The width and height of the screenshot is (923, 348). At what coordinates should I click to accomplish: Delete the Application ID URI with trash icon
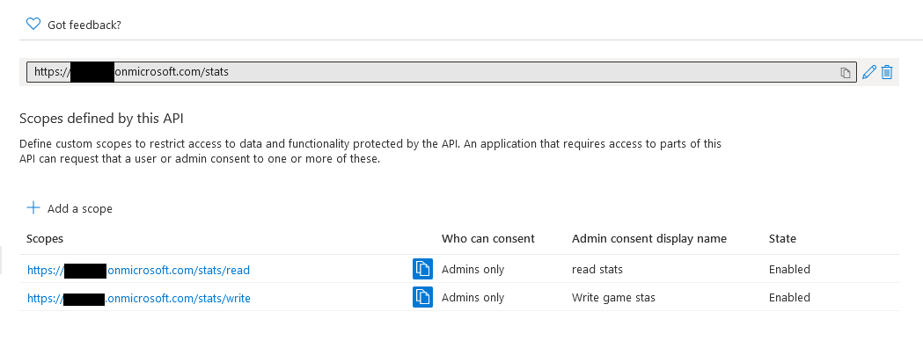pyautogui.click(x=887, y=72)
